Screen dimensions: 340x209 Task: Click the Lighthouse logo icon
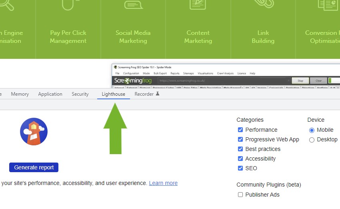[34, 131]
